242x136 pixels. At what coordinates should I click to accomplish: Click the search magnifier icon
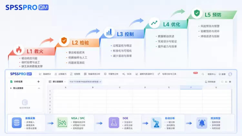pyautogui.click(x=203, y=74)
